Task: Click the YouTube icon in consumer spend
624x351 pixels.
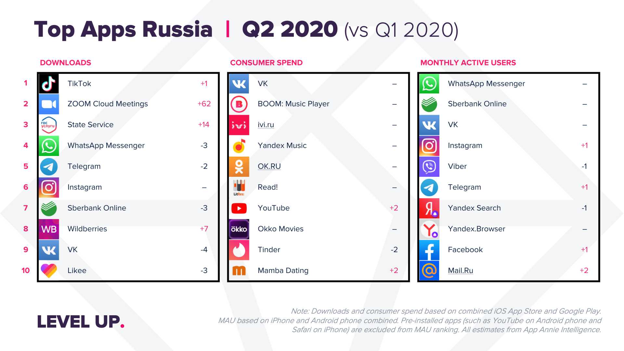Action: tap(239, 208)
